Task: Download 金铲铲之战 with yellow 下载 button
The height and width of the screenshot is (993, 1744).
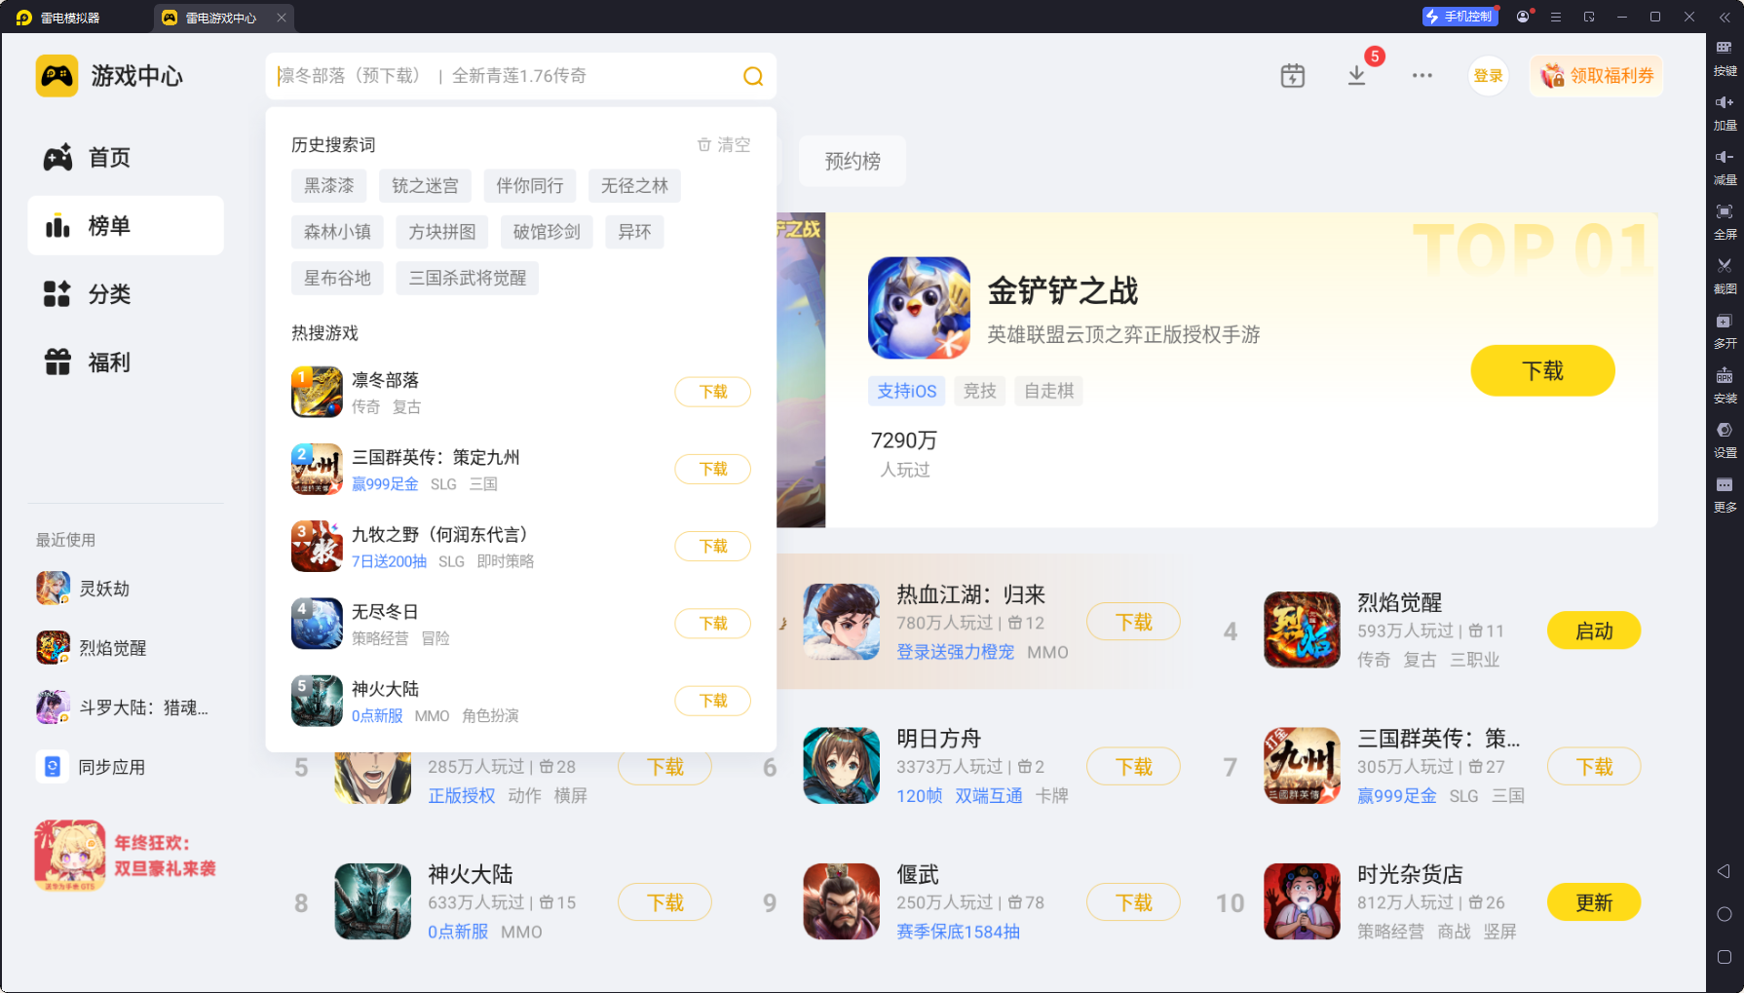Action: (1542, 370)
